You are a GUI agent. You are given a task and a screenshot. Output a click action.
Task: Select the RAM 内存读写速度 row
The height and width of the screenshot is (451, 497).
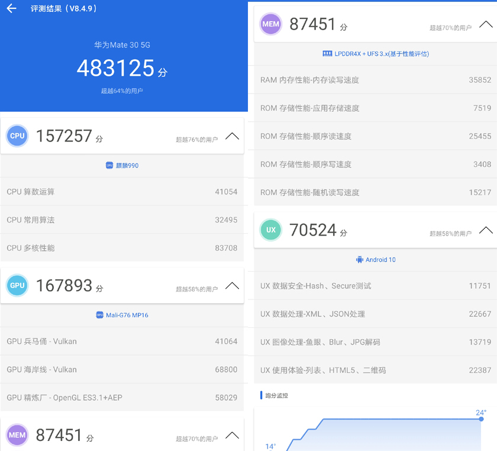coord(376,80)
